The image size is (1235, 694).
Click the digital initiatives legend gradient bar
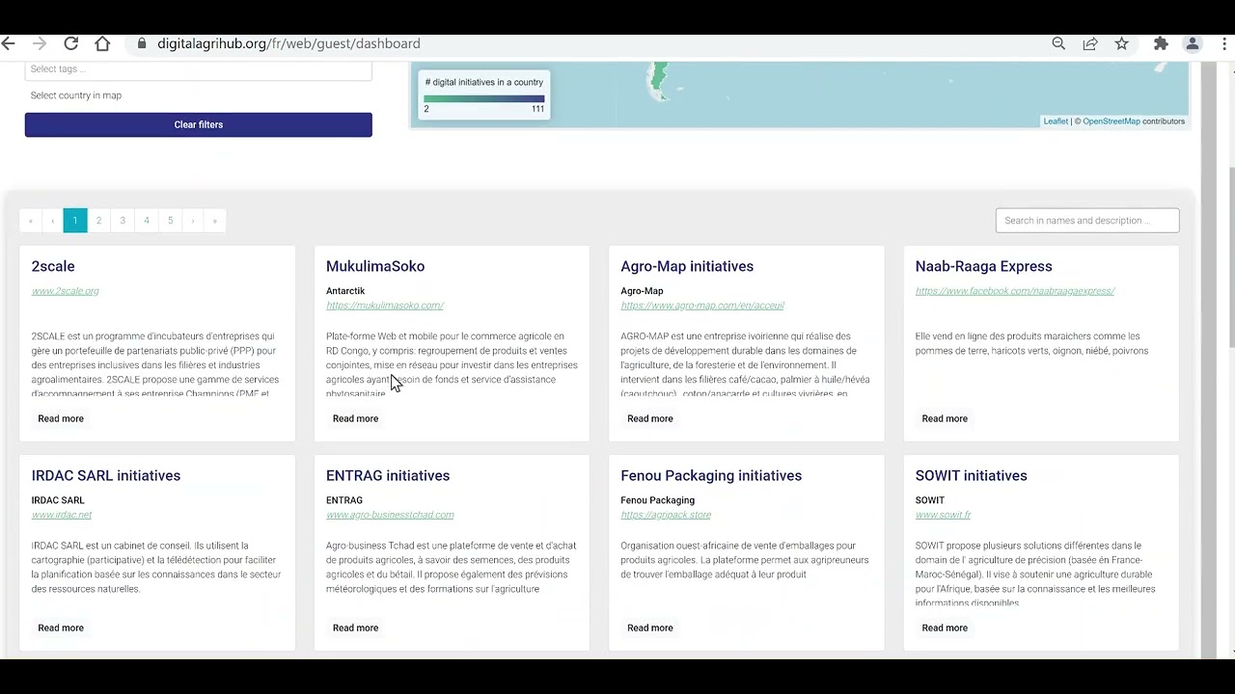[x=484, y=98]
